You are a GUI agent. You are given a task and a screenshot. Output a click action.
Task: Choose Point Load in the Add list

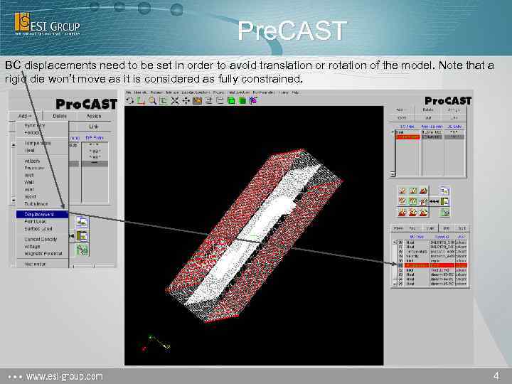[35, 221]
